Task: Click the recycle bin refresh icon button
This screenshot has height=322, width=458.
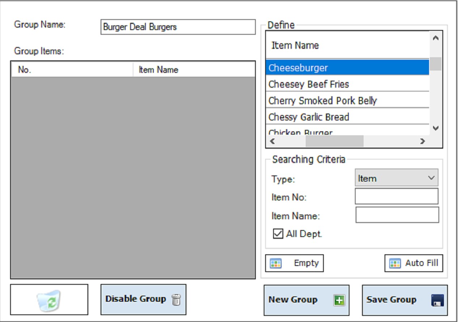Action: (49, 300)
